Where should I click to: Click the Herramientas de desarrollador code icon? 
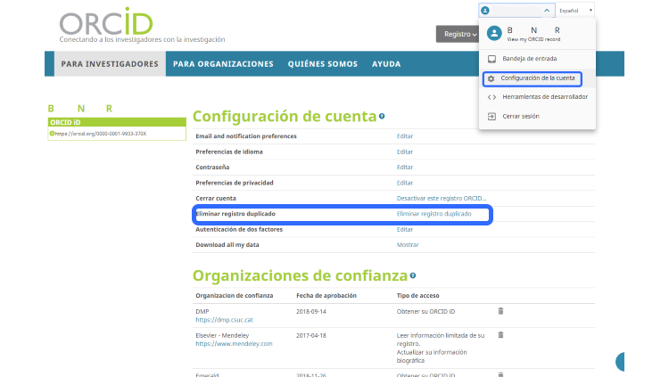click(491, 97)
